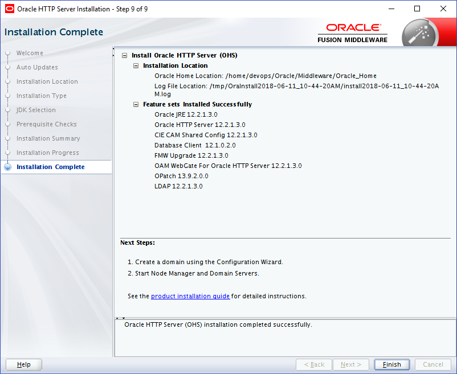Select the Installation Complete step in the sidebar
The width and height of the screenshot is (457, 374).
pos(50,167)
